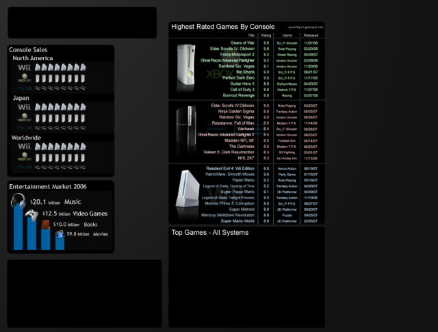Click the "Super Metroid" game title

(x=242, y=209)
